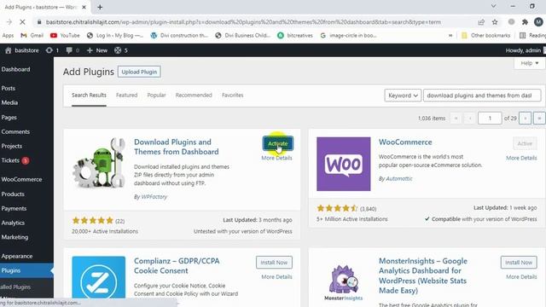Open the Log In - My Blog bookmark

[115, 36]
